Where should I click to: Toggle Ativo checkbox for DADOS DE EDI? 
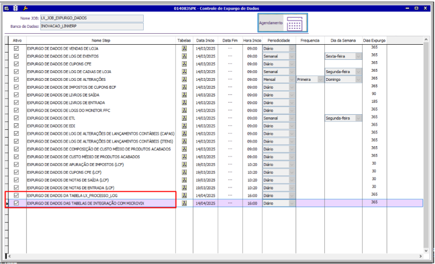click(x=16, y=126)
